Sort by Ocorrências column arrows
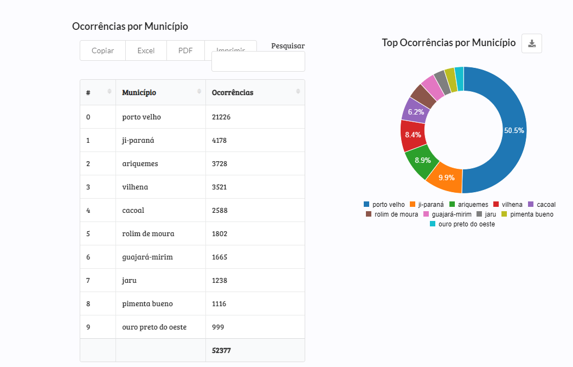The height and width of the screenshot is (367, 573). pos(298,91)
